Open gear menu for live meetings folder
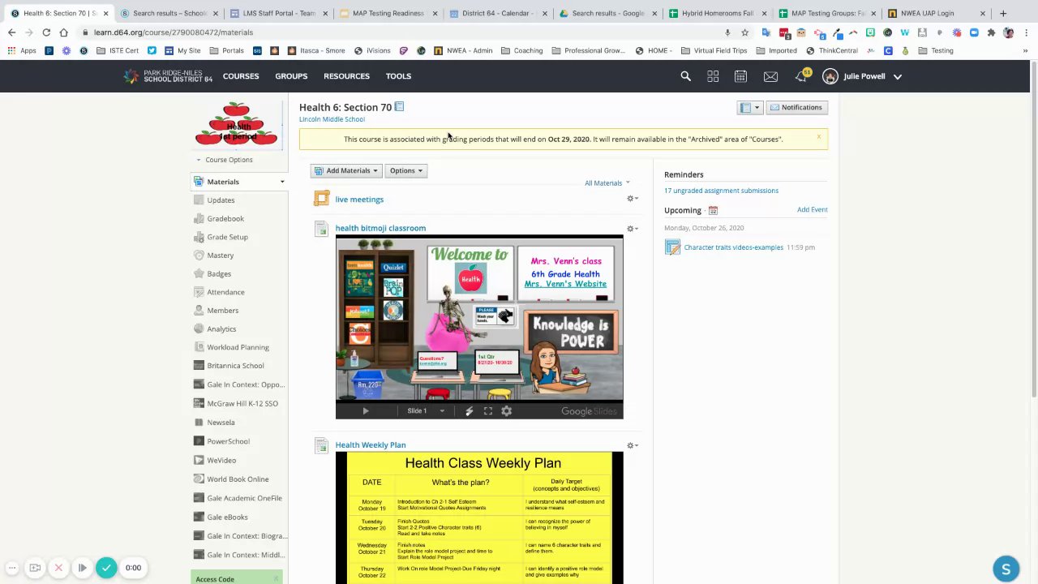This screenshot has height=584, width=1038. click(632, 199)
